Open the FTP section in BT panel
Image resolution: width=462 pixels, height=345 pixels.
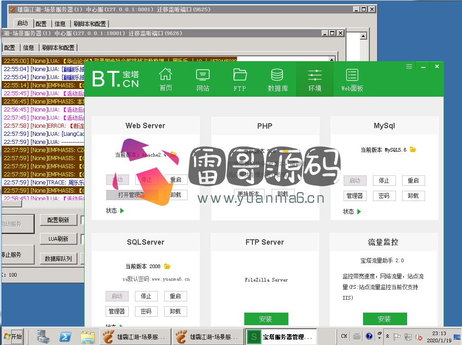tap(240, 79)
